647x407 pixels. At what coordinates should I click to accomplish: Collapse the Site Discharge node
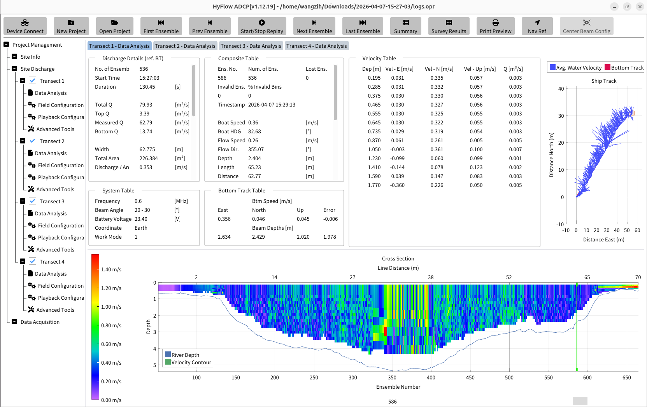click(x=14, y=69)
